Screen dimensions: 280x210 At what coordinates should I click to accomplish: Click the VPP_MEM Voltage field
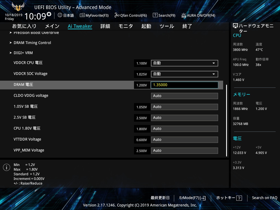[185, 151]
